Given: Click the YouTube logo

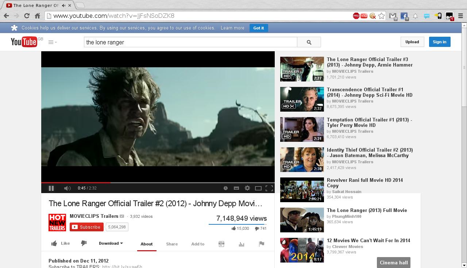Looking at the screenshot, I should (x=24, y=42).
